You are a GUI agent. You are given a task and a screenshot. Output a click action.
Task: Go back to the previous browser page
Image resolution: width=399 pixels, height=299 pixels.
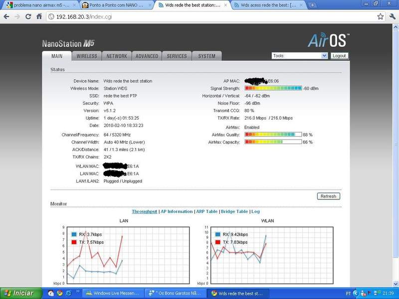[6, 17]
